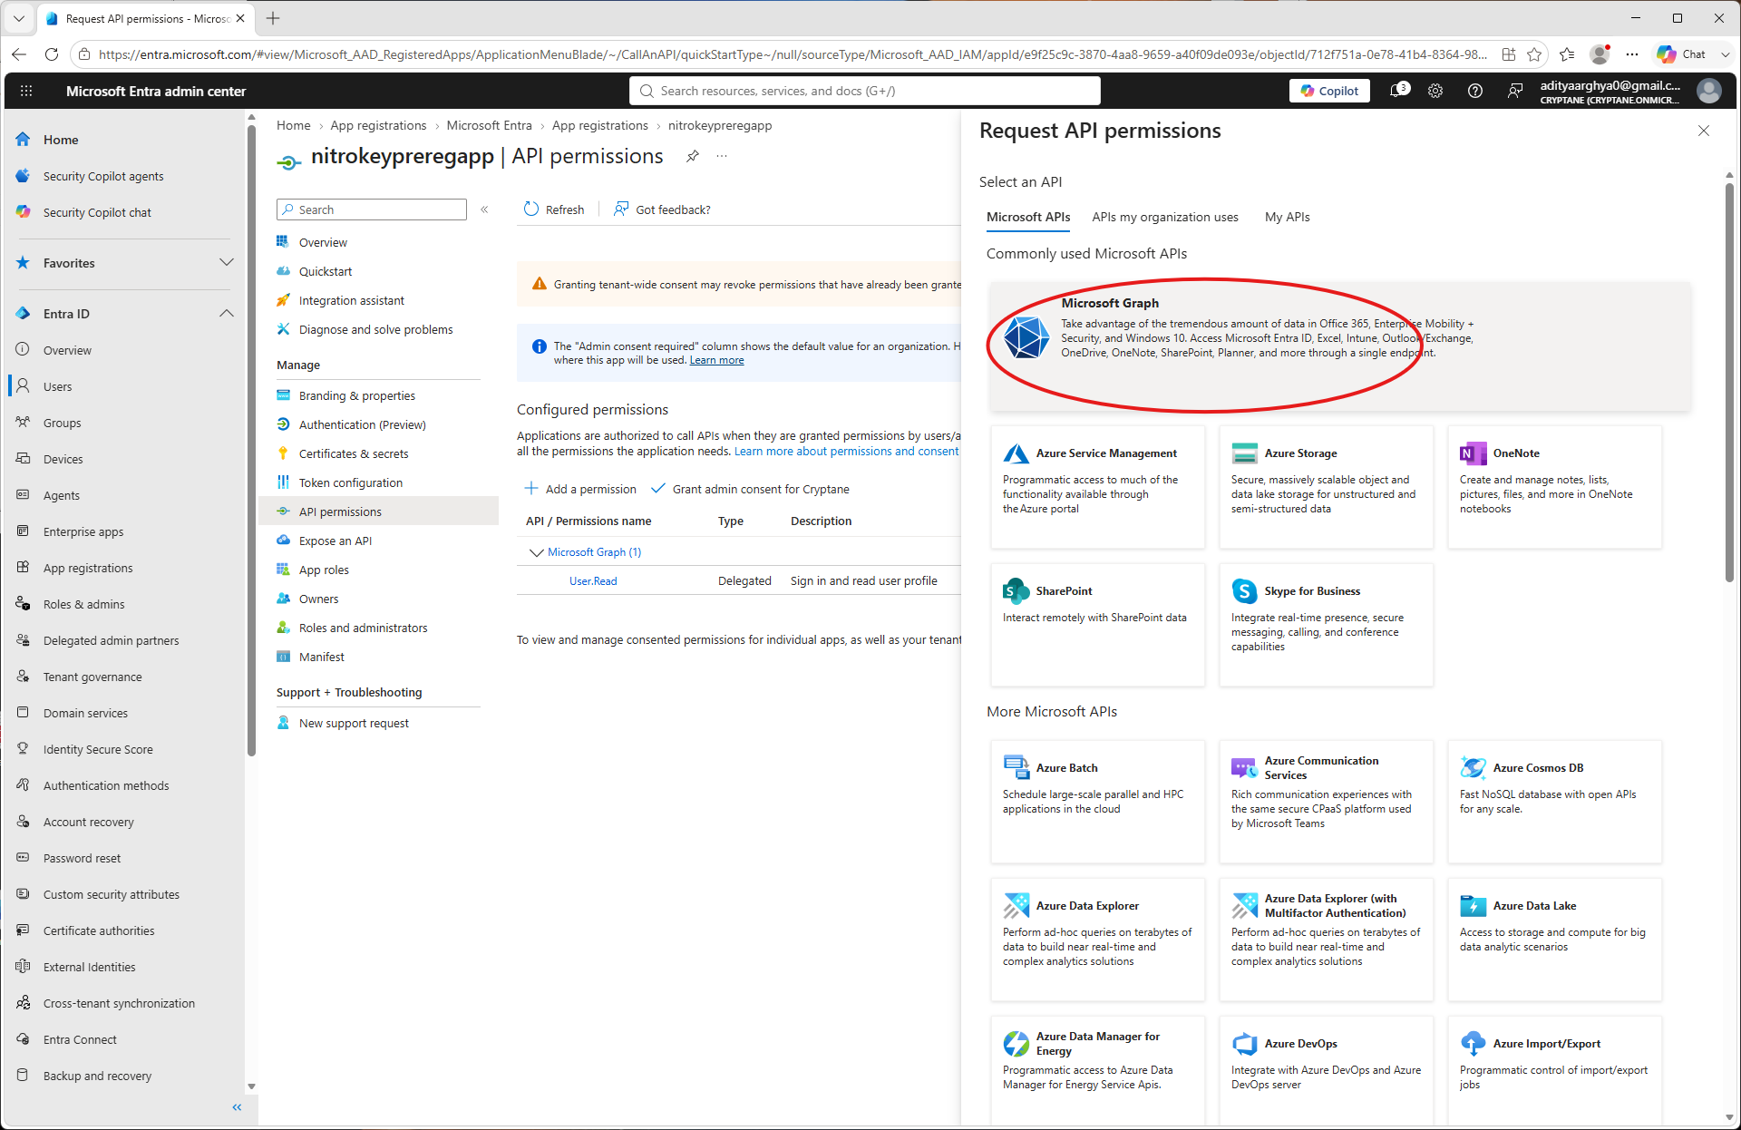The width and height of the screenshot is (1741, 1130).
Task: Go to Home in the breadcrumb
Action: click(293, 125)
